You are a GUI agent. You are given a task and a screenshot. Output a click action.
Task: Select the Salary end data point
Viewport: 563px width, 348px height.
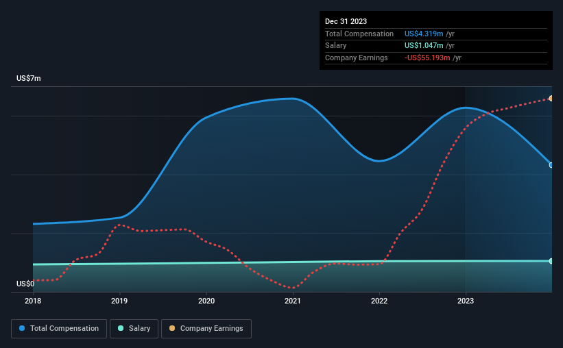coord(551,261)
